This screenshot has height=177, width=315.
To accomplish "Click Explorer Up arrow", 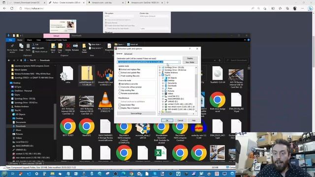I will [21, 60].
